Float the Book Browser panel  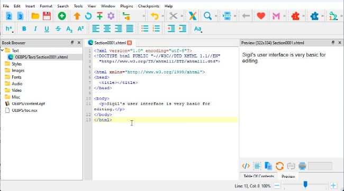[x=72, y=43]
